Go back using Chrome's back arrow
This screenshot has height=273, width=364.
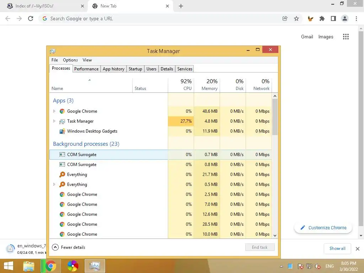(8, 18)
